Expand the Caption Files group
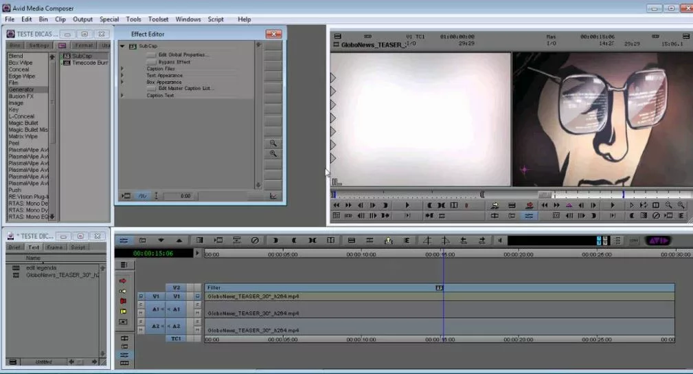 (x=122, y=69)
